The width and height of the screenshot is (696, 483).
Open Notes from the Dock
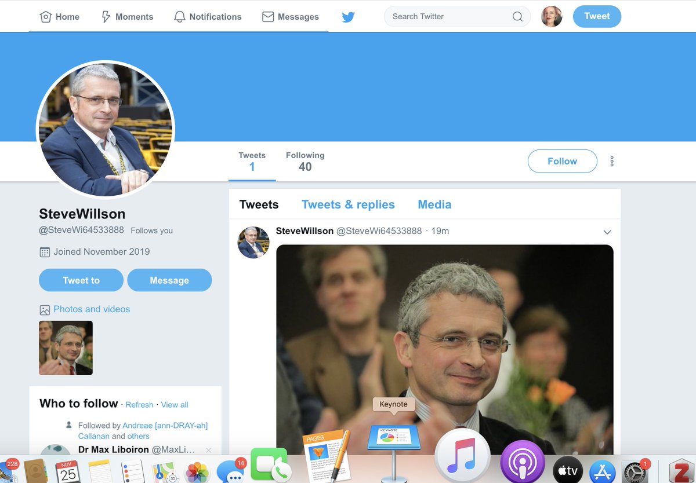(100, 472)
